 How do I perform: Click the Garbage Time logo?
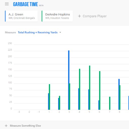click(x=25, y=4)
